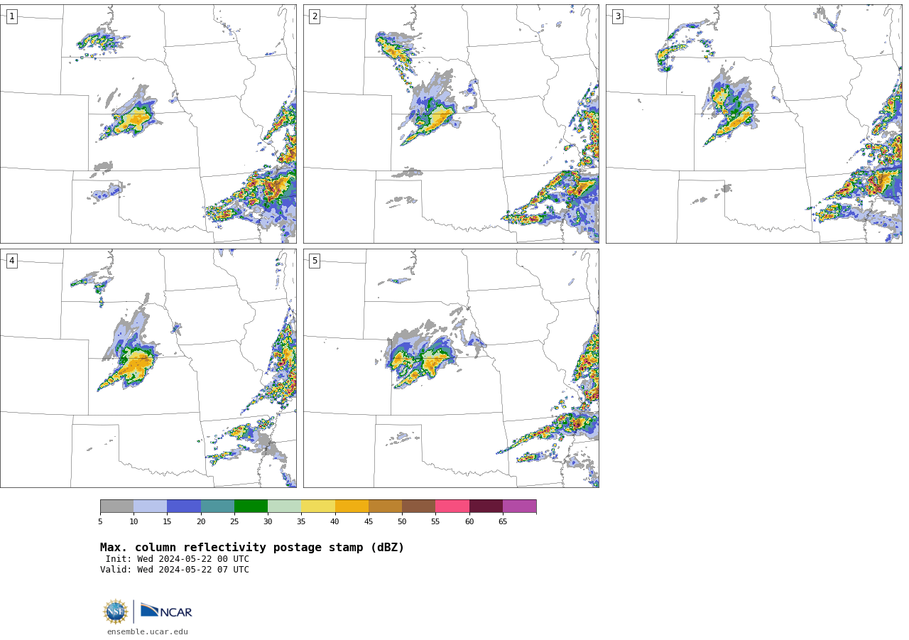Click the panel number 4 label

(x=11, y=261)
